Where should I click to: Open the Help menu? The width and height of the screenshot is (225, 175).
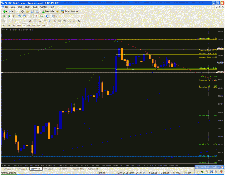[52, 7]
